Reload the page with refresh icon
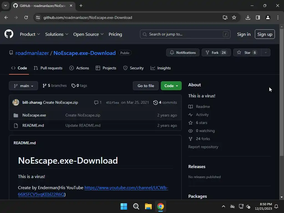Screen dimensions: 284x213 (26, 17)
